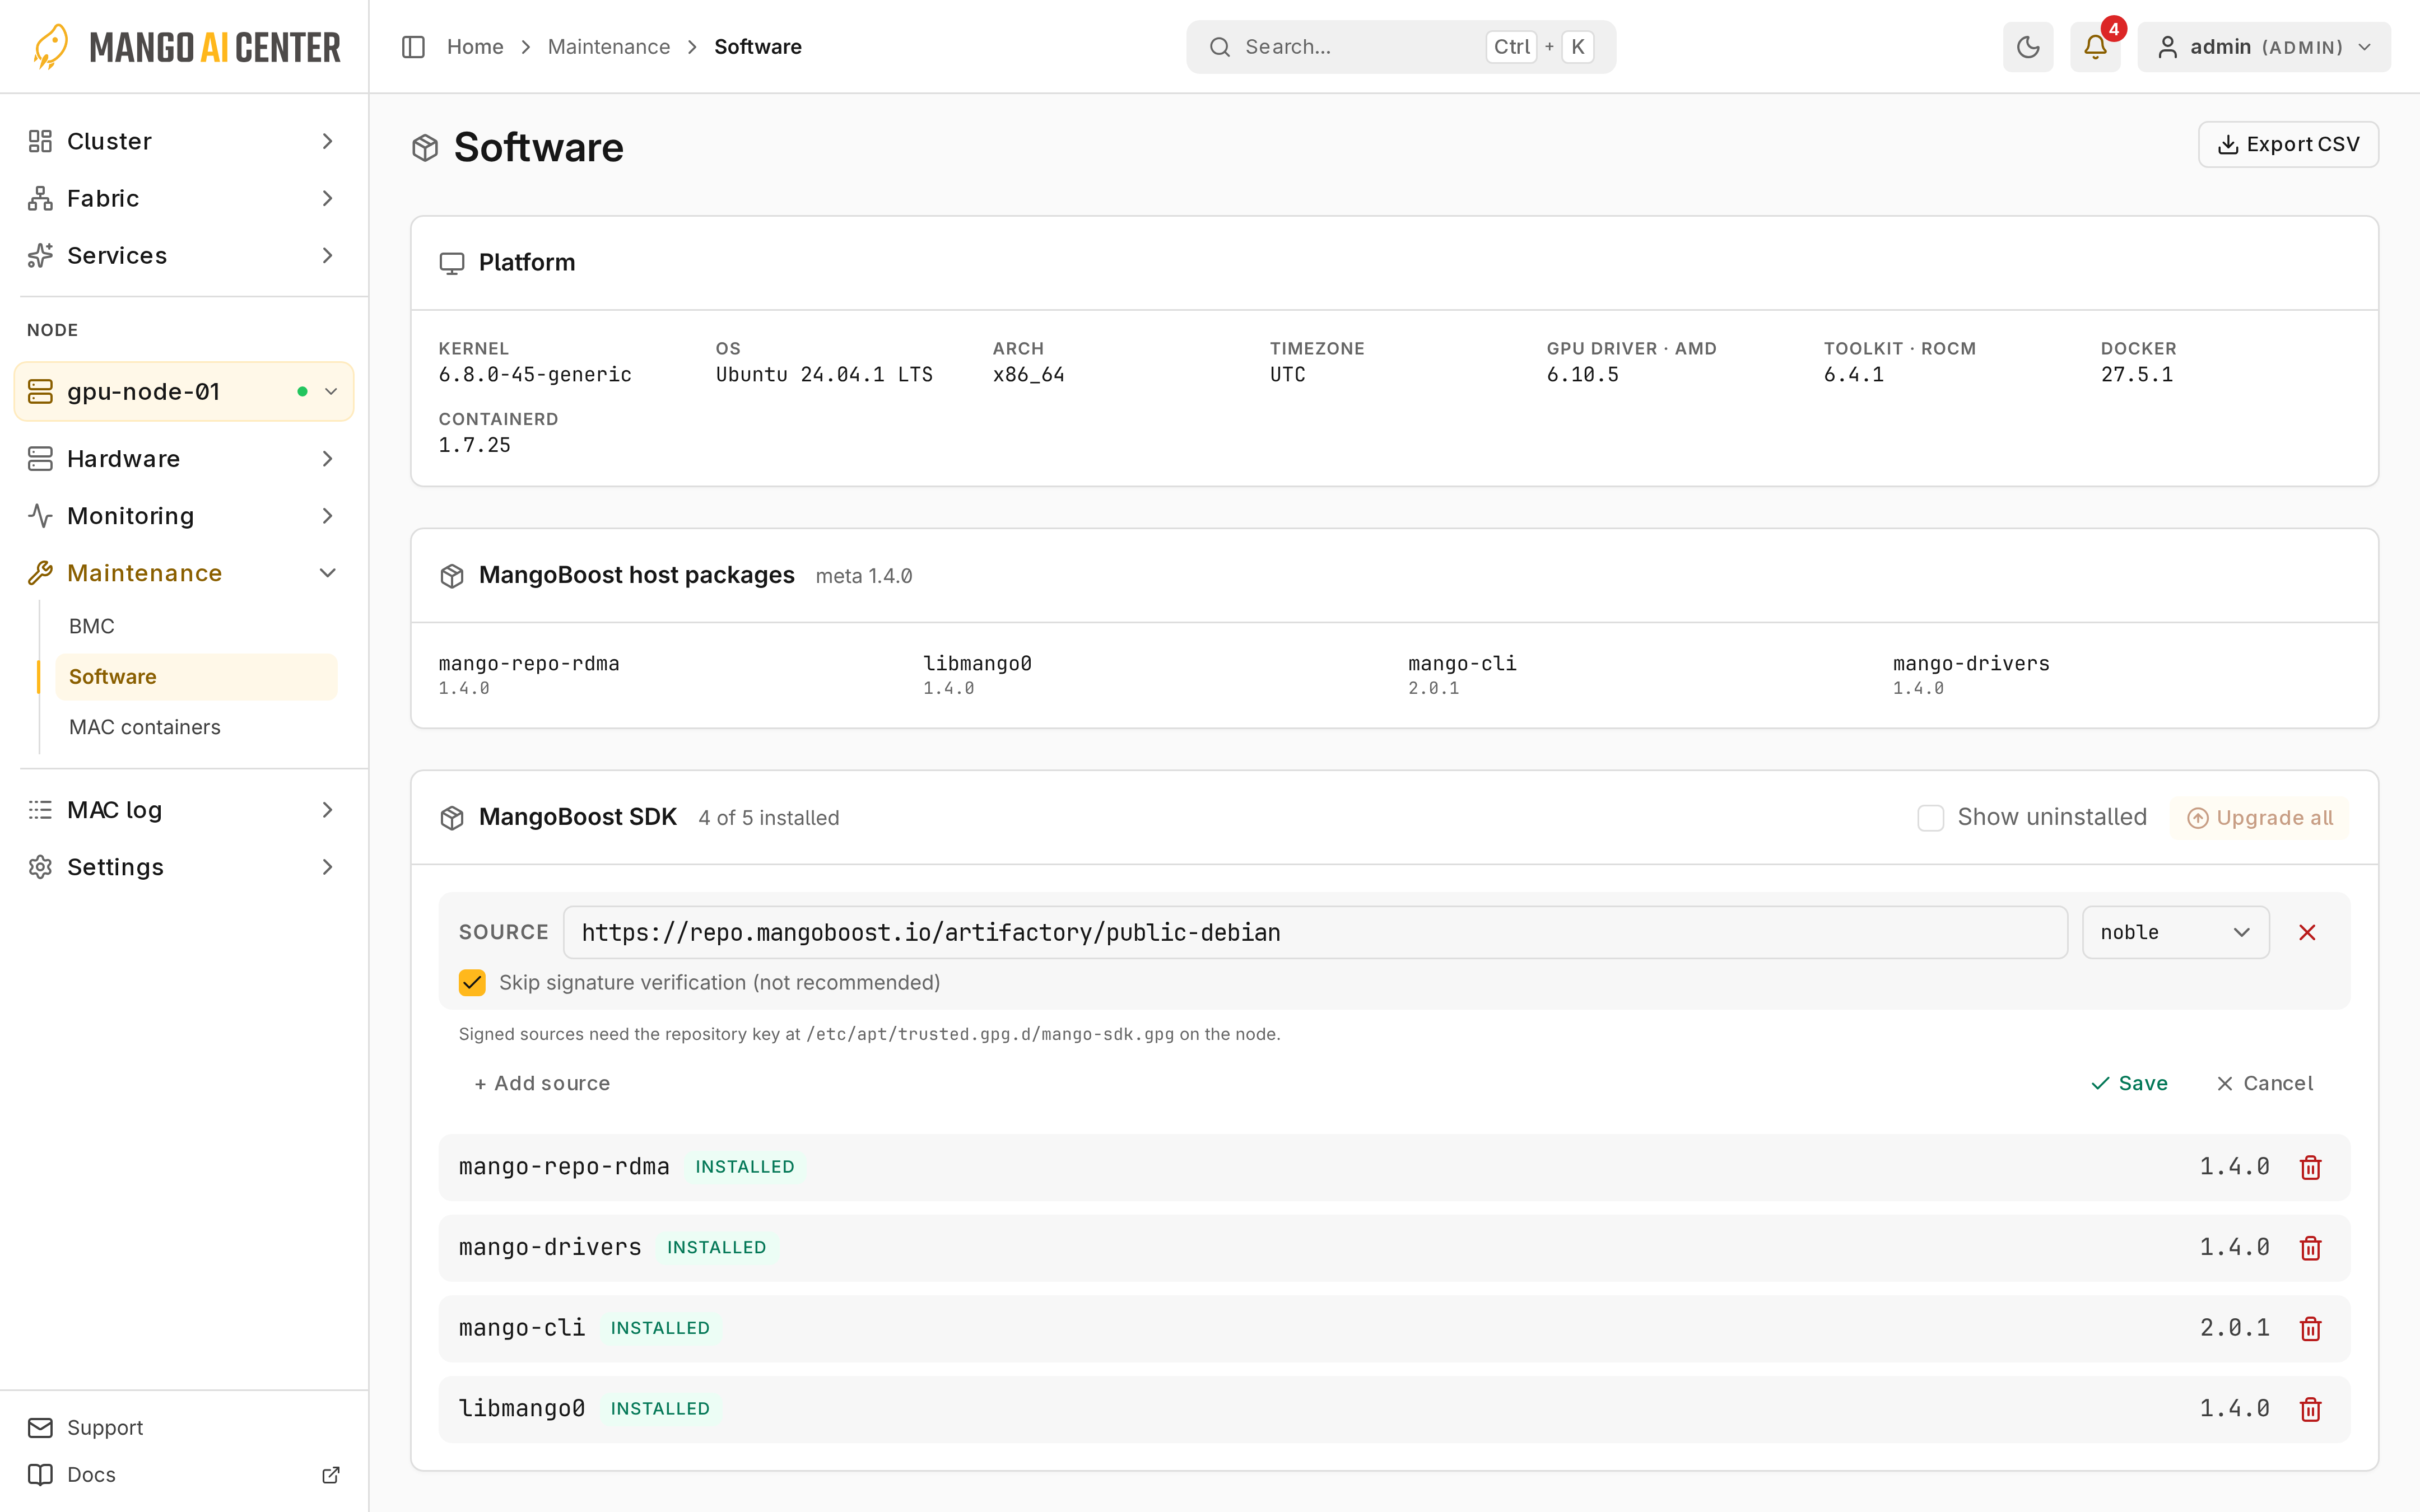
Task: Click the MangoBoost SDK package icon
Action: click(x=452, y=817)
